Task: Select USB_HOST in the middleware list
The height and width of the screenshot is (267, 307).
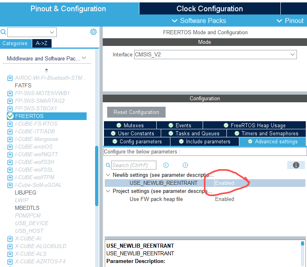Action: [29, 231]
